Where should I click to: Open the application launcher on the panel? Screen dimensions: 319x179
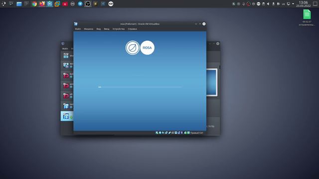[x=3, y=3]
